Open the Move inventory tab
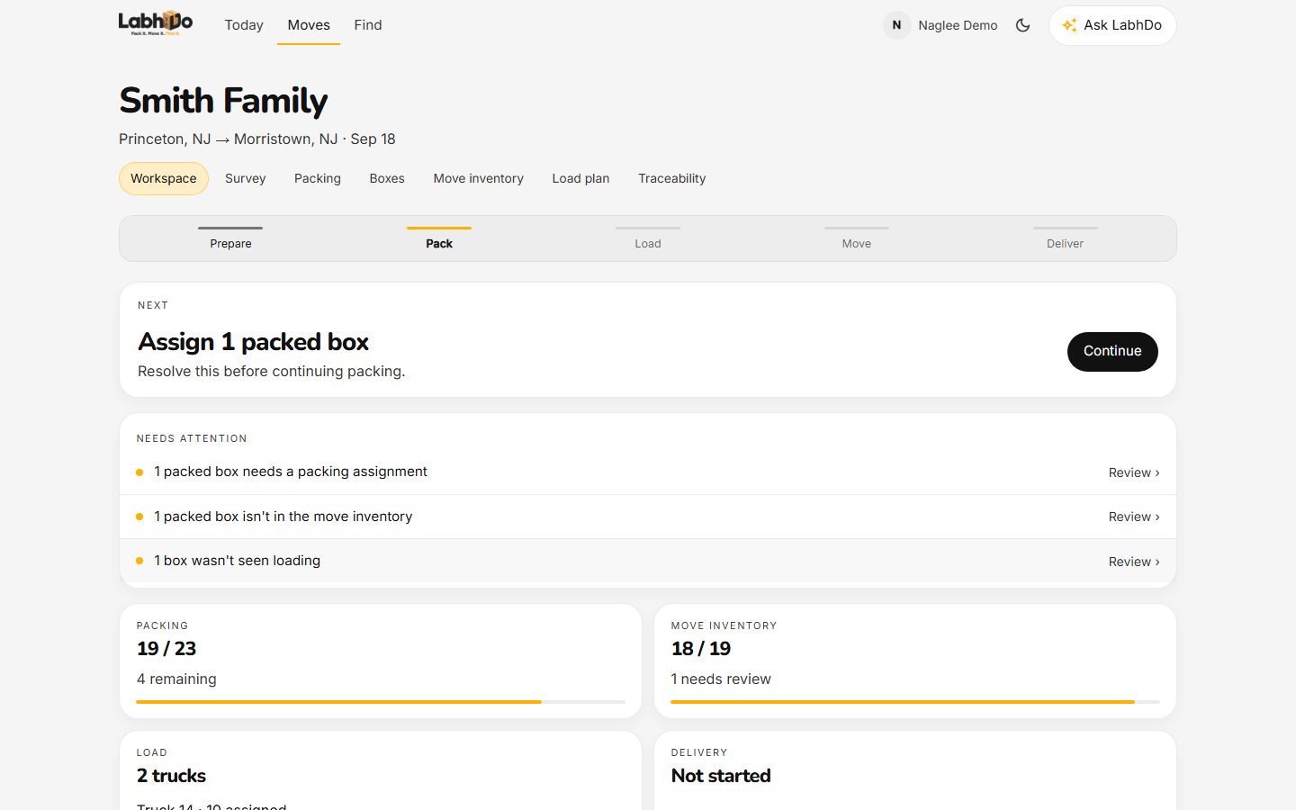 (x=479, y=178)
